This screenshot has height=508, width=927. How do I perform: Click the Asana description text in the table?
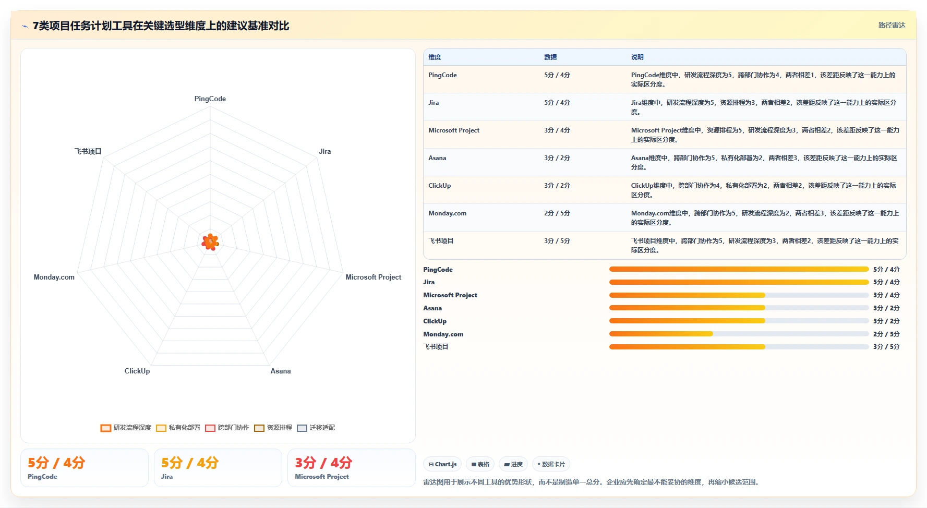click(764, 162)
